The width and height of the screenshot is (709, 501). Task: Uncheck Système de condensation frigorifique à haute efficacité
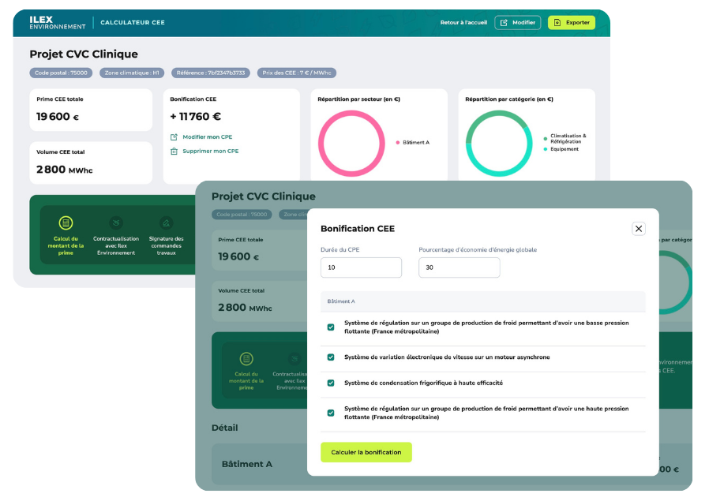[x=331, y=383]
